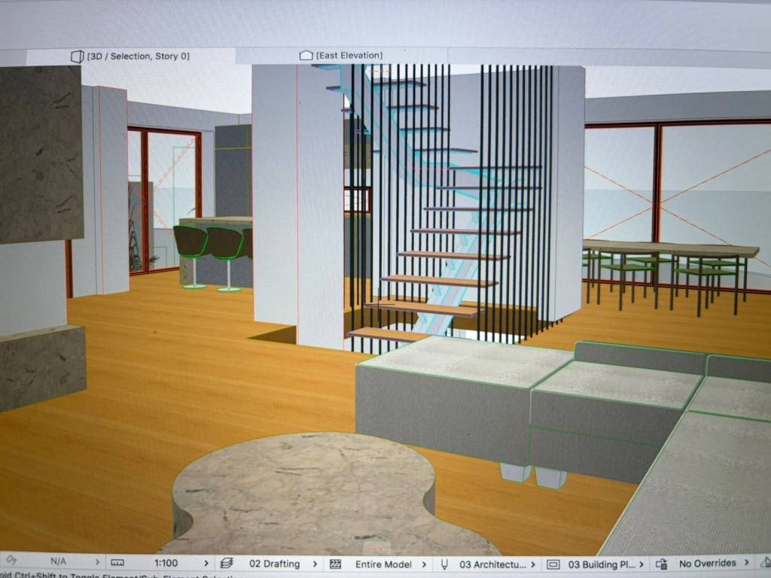Click the icon left of N/A in the bottom bar
The image size is (771, 578).
[11, 561]
